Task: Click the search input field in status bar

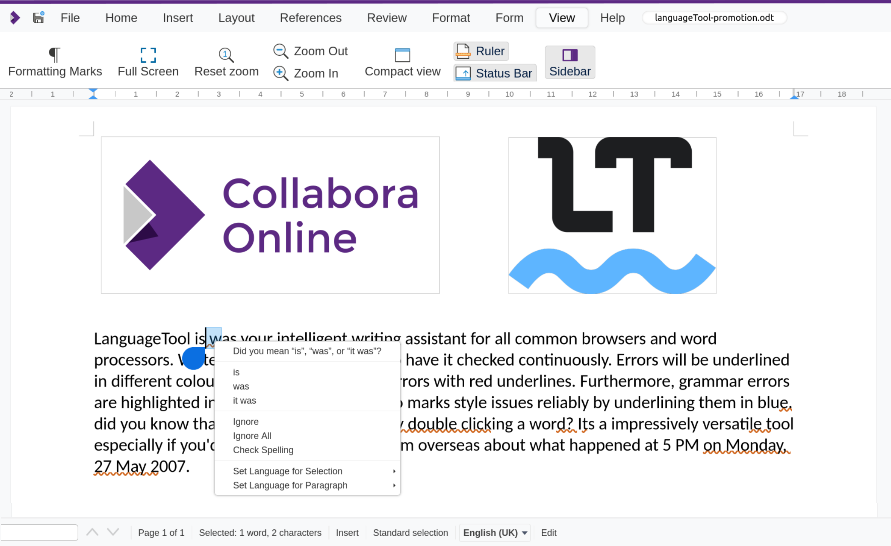Action: pos(39,533)
